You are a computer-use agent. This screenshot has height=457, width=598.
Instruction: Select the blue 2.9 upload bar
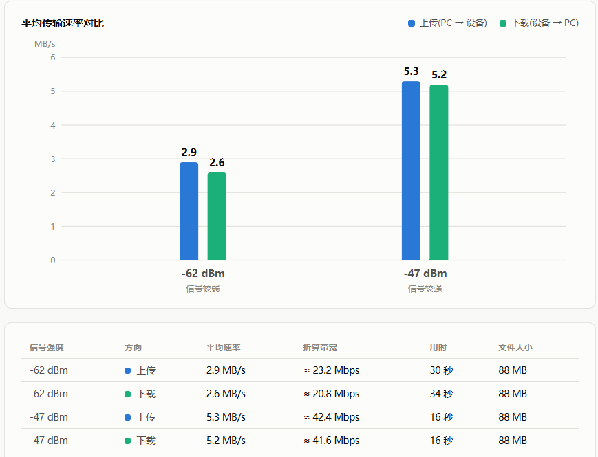coord(189,212)
